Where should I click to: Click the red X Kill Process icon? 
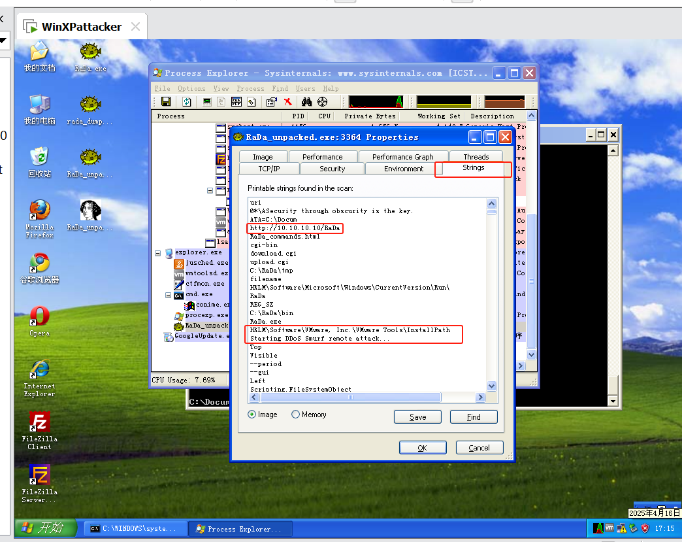coord(287,102)
